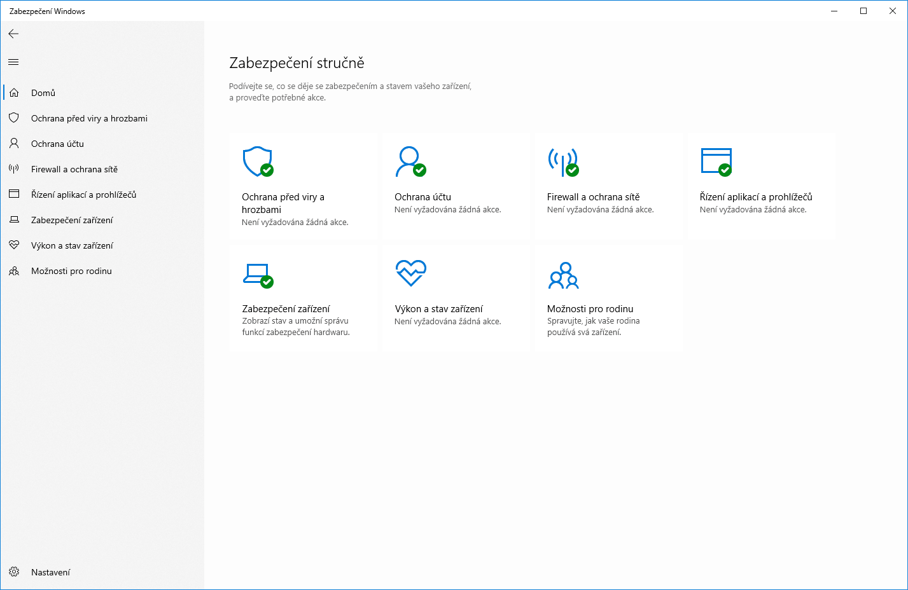Open Zabezpečení zařízení in the sidebar
Screen dimensions: 908x590
coord(102,220)
